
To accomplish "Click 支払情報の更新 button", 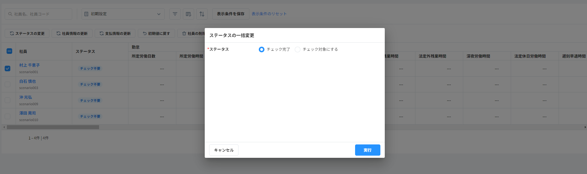I will (115, 33).
